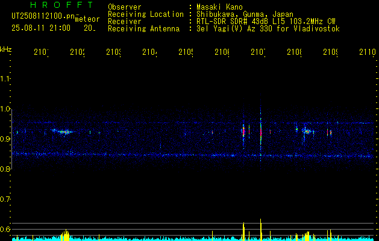
Task: Click the date stamp 25.08.11 21:00
Action: (x=41, y=28)
